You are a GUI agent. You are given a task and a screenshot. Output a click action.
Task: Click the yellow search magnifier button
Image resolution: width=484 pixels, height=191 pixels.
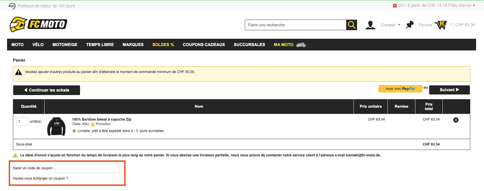point(351,25)
